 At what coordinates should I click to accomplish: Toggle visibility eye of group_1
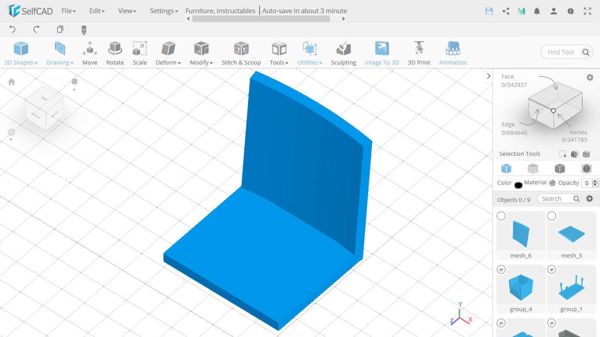[x=552, y=269]
